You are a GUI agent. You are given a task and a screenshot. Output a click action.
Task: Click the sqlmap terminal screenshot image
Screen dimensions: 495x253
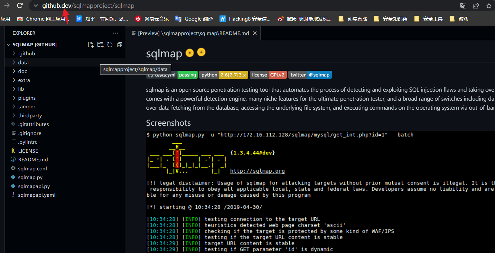pos(320,192)
